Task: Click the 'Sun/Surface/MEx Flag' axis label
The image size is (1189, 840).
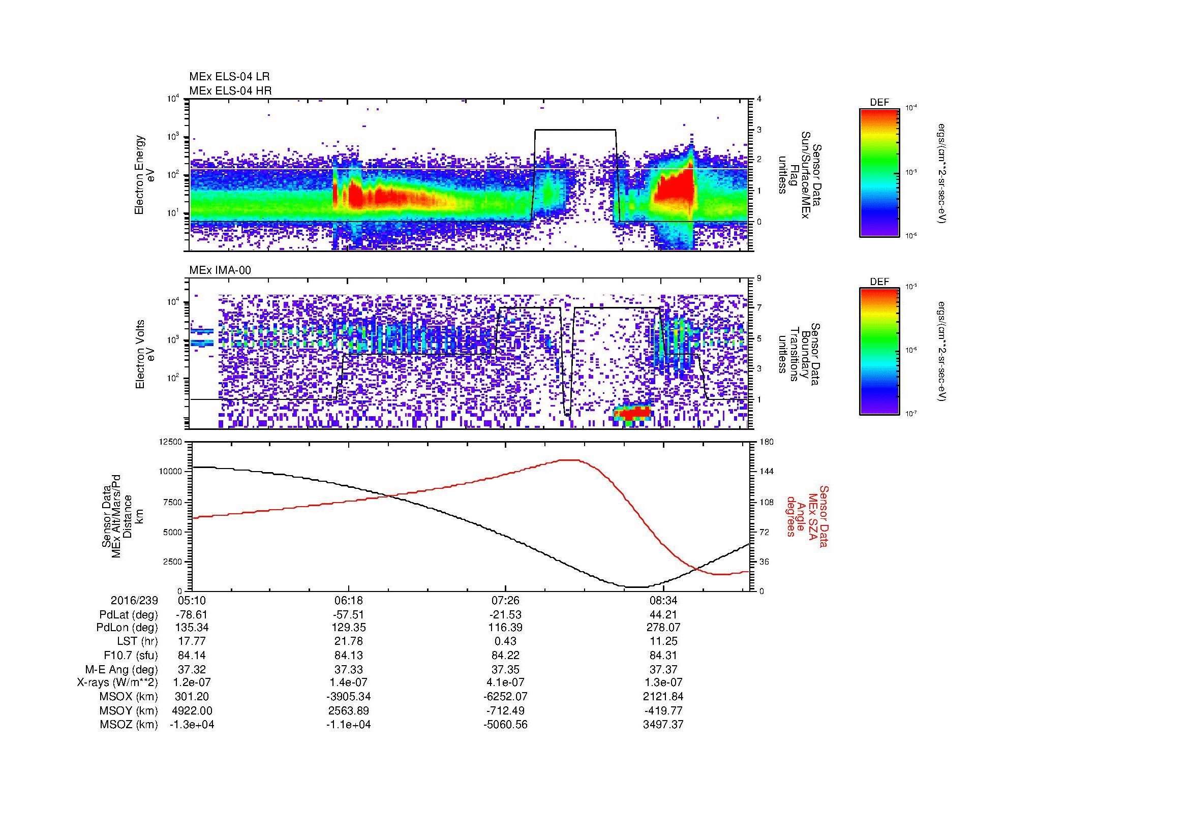Action: pyautogui.click(x=800, y=175)
